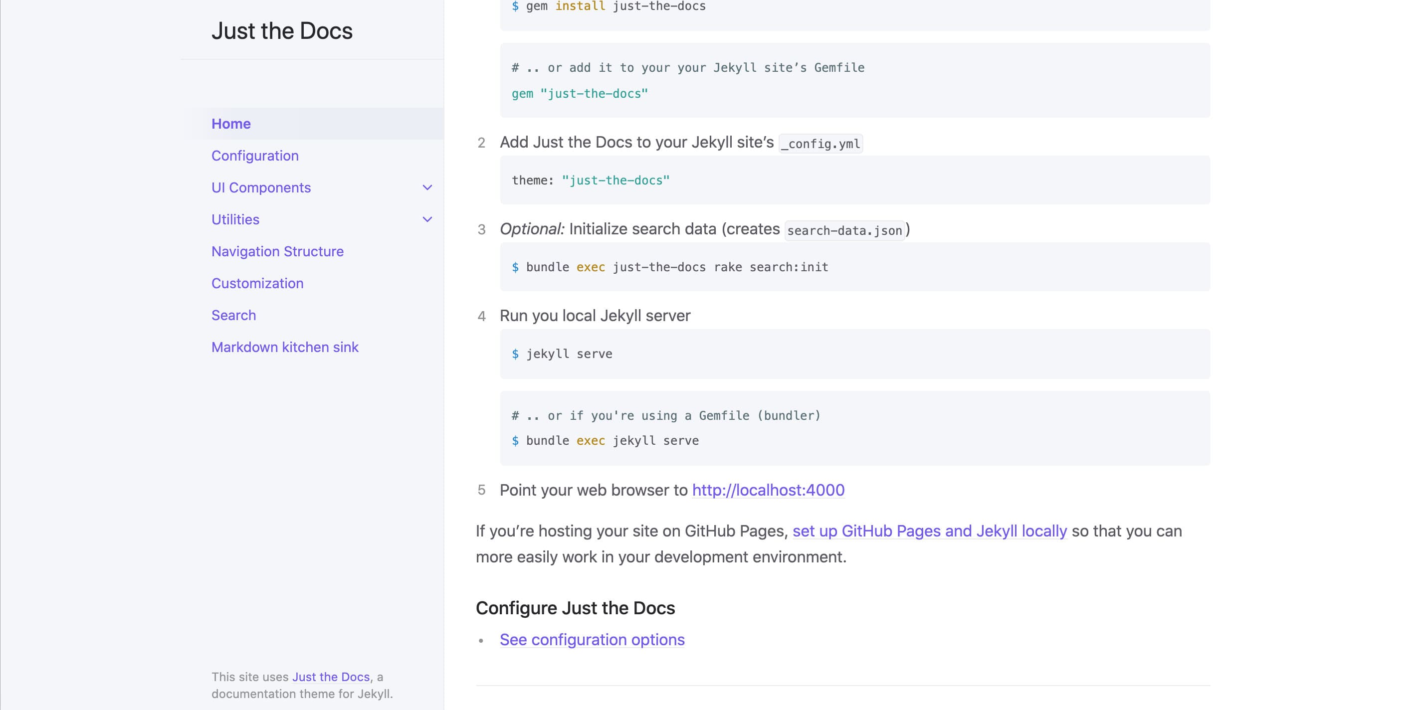Image resolution: width=1422 pixels, height=710 pixels.
Task: Open the Markdown kitchen sink page
Action: pos(285,347)
